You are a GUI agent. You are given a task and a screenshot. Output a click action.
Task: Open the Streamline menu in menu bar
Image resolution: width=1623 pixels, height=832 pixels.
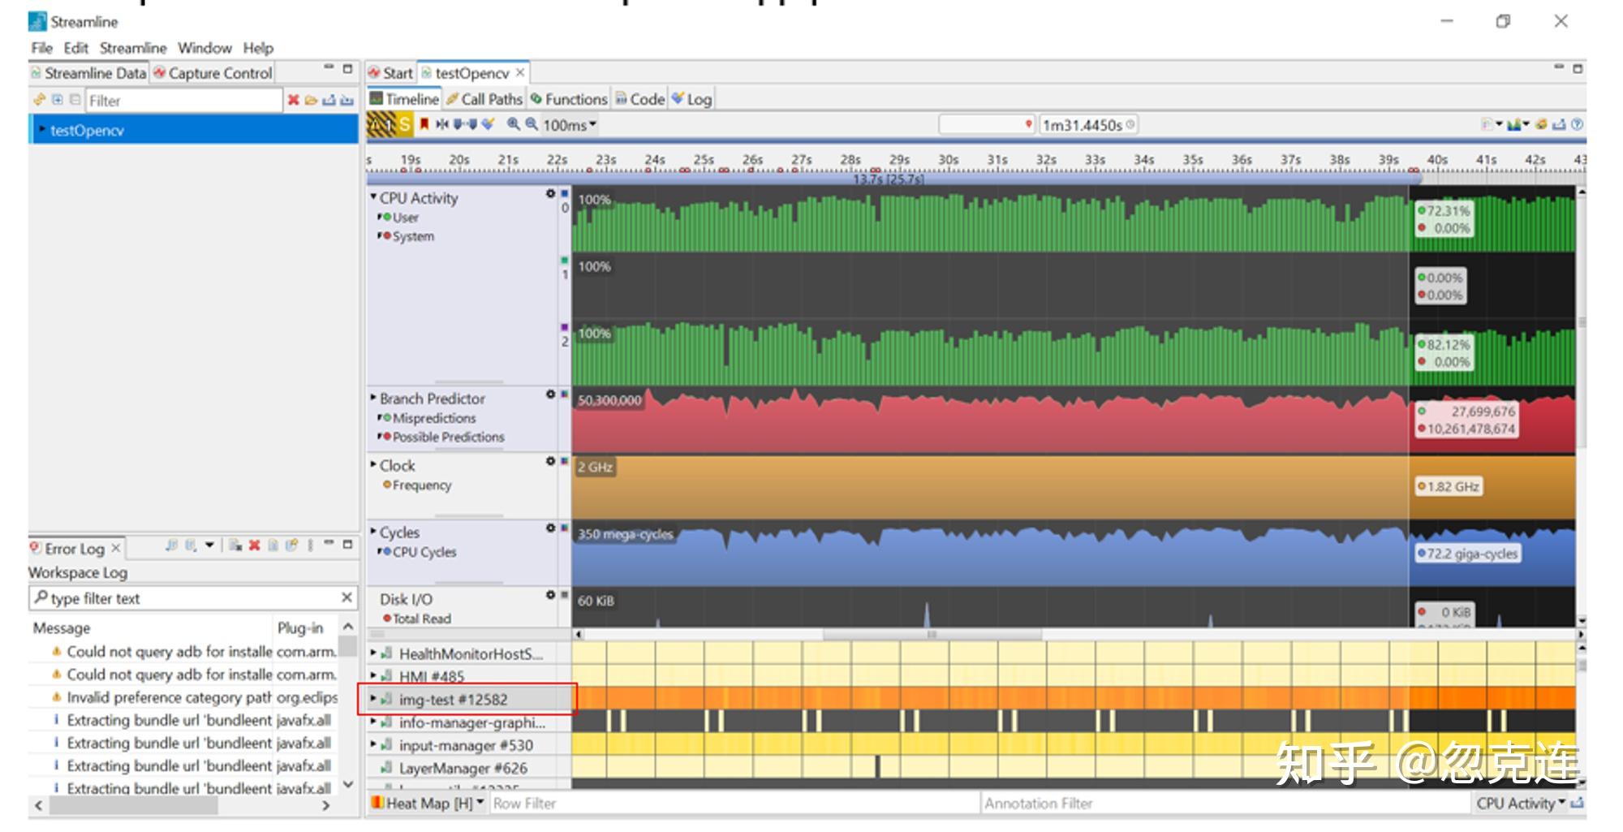tap(132, 48)
